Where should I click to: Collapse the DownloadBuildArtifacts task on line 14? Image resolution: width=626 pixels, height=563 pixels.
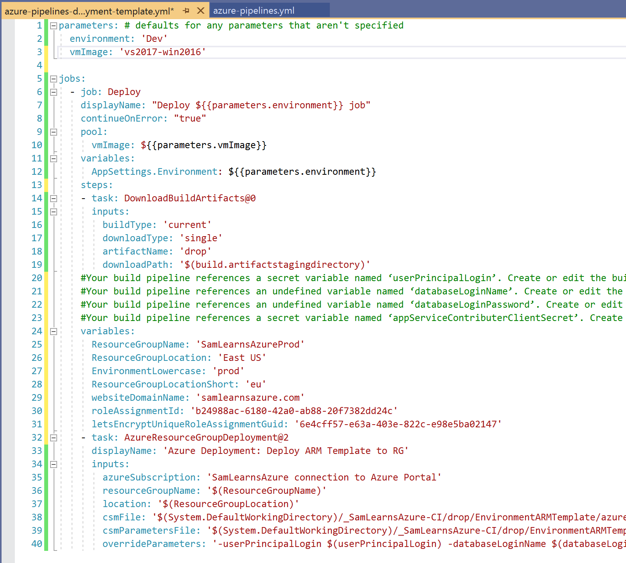coord(54,199)
